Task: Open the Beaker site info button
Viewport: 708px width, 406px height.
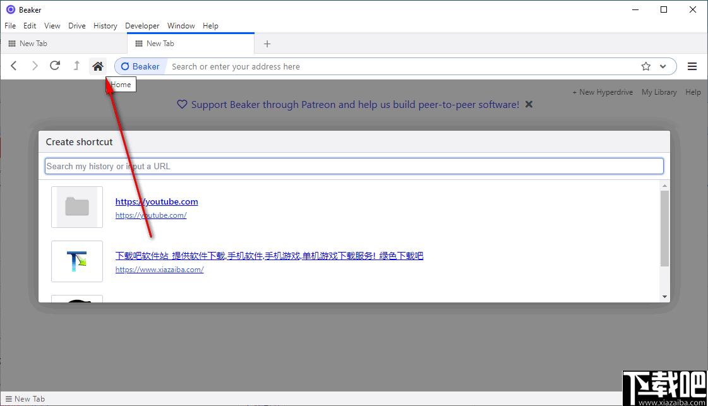Action: pyautogui.click(x=140, y=66)
